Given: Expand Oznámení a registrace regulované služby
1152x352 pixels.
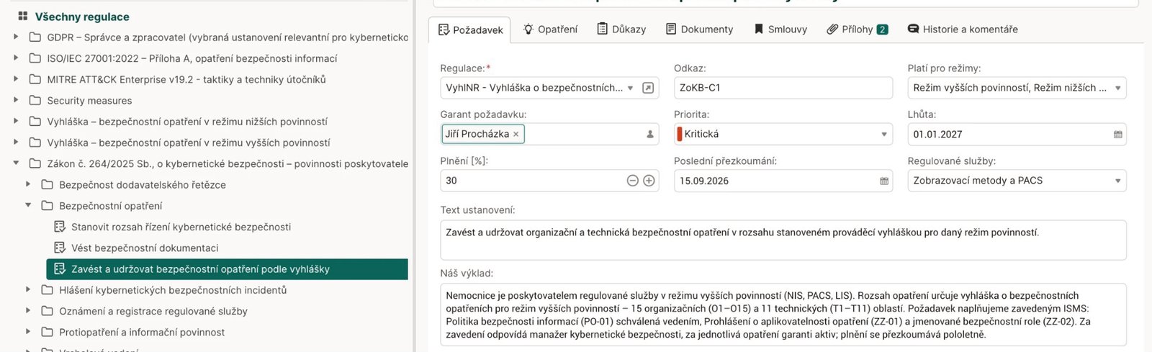Looking at the screenshot, I should click(x=28, y=311).
